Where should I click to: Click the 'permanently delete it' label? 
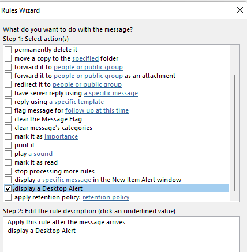pos(46,50)
